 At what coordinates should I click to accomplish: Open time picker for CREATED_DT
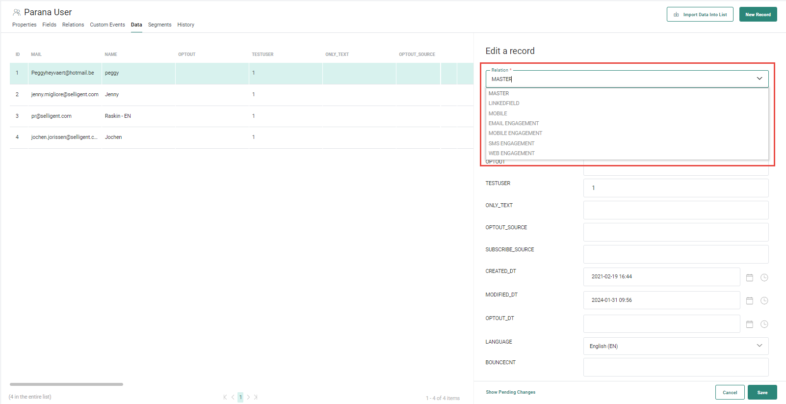tap(764, 277)
